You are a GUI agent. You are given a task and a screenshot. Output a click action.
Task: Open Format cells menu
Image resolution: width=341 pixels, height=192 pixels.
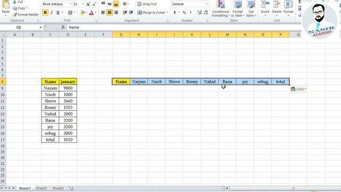coord(288,9)
